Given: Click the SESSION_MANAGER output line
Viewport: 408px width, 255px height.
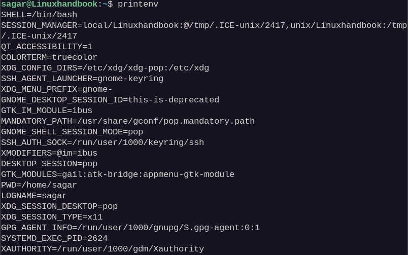Looking at the screenshot, I should [x=204, y=30].
